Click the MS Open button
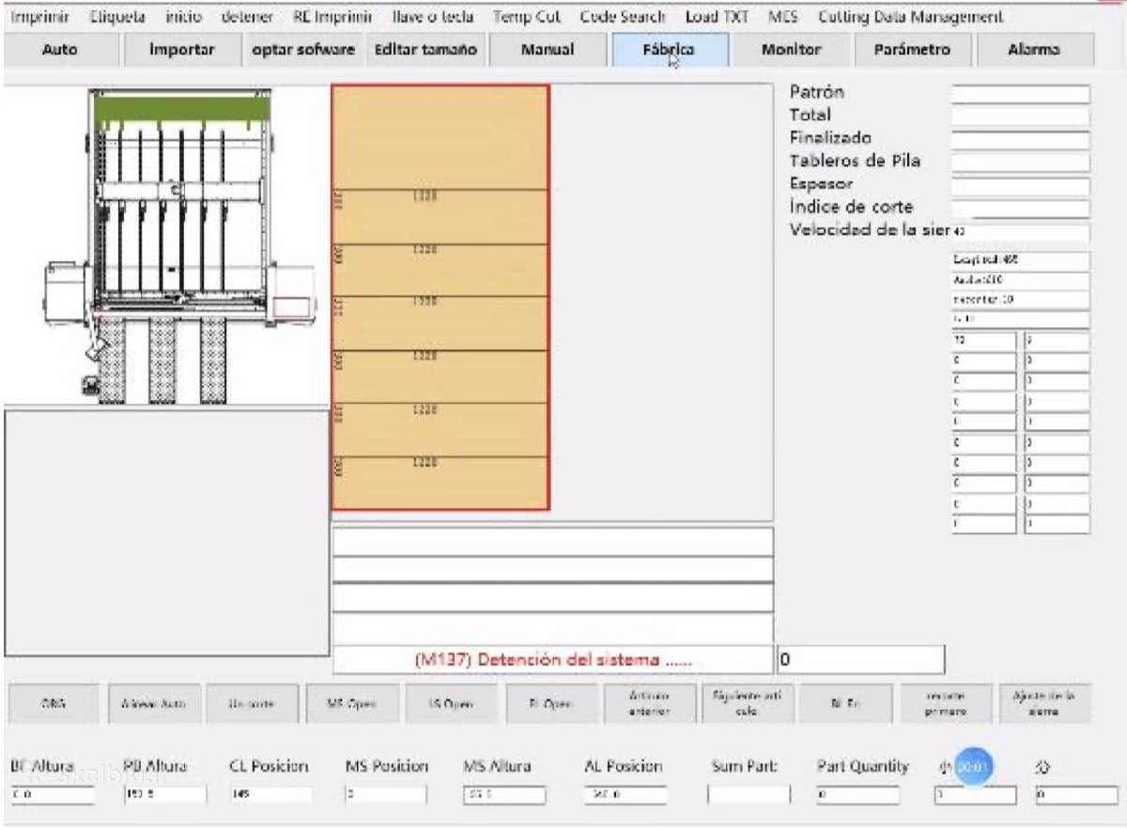This screenshot has height=830, width=1127. click(x=351, y=703)
